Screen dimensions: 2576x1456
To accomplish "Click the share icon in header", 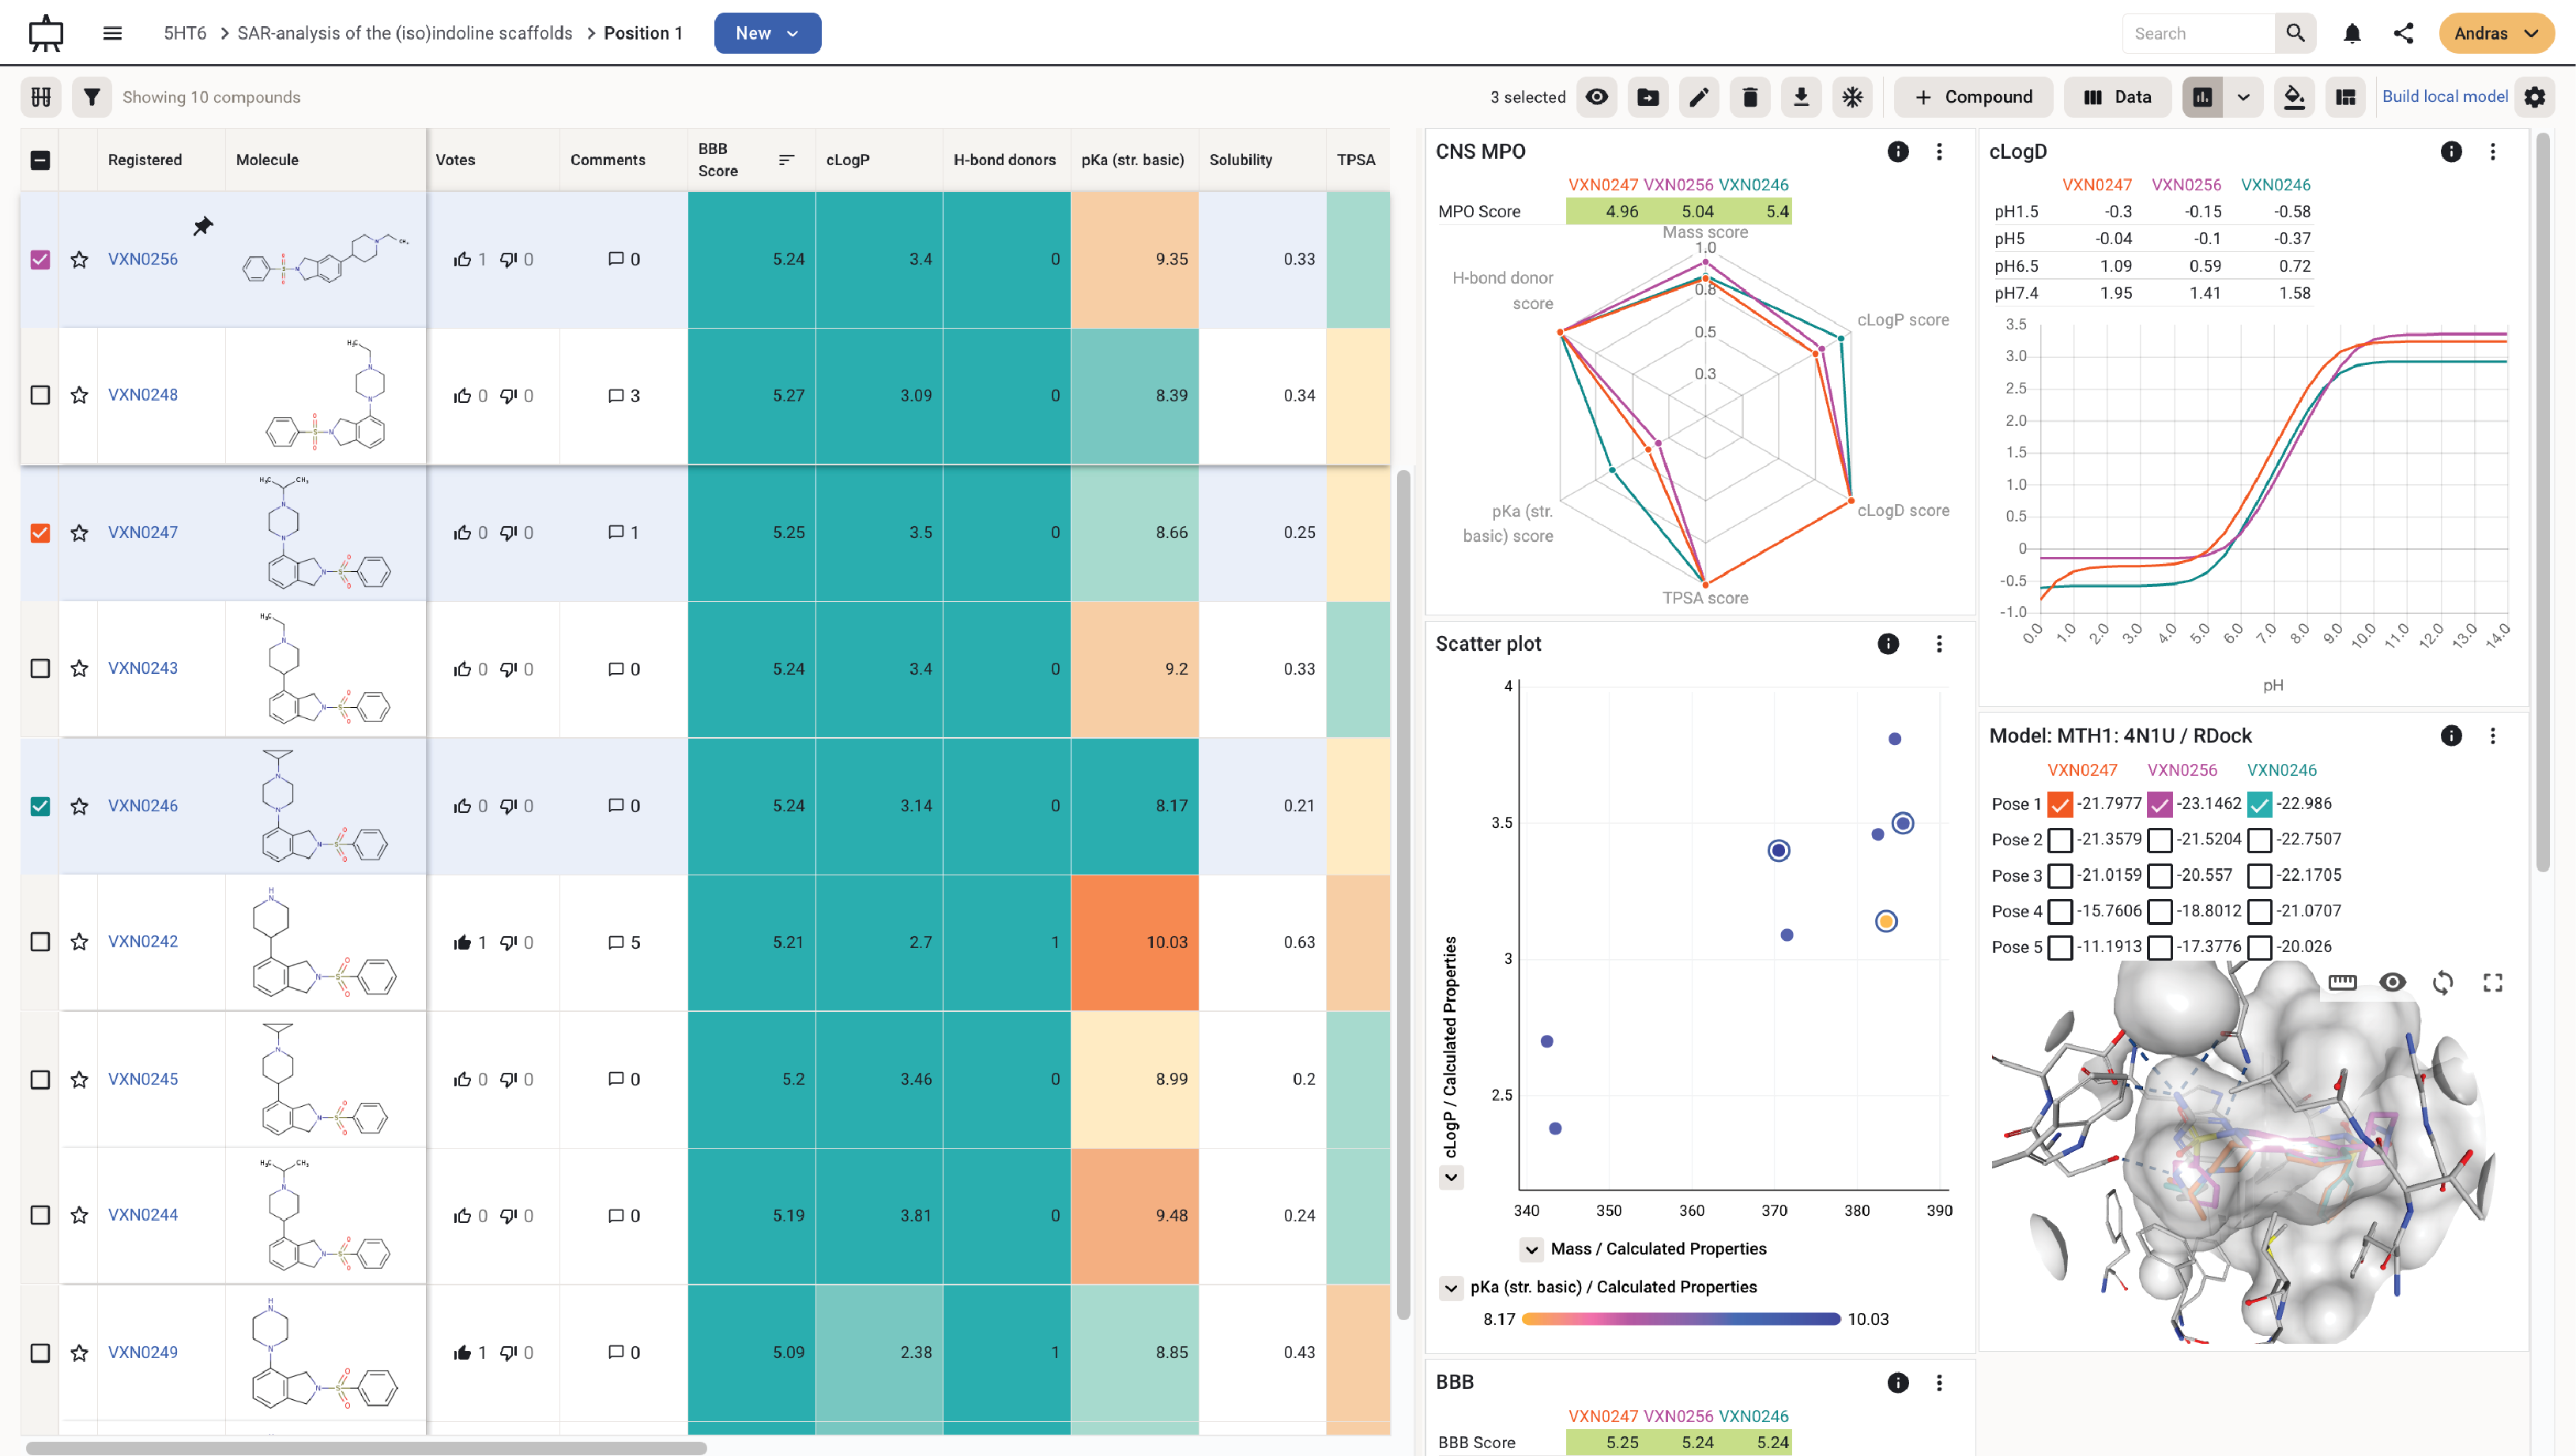I will coord(2404,33).
